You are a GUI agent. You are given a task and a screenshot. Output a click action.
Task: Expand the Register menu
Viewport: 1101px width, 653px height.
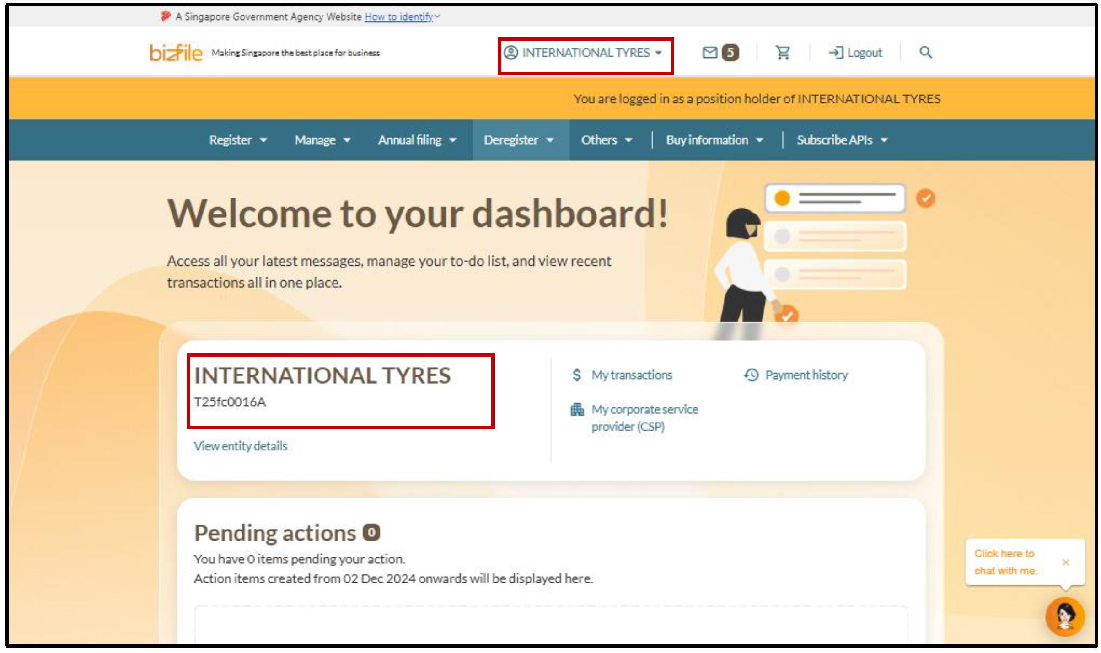click(x=238, y=140)
